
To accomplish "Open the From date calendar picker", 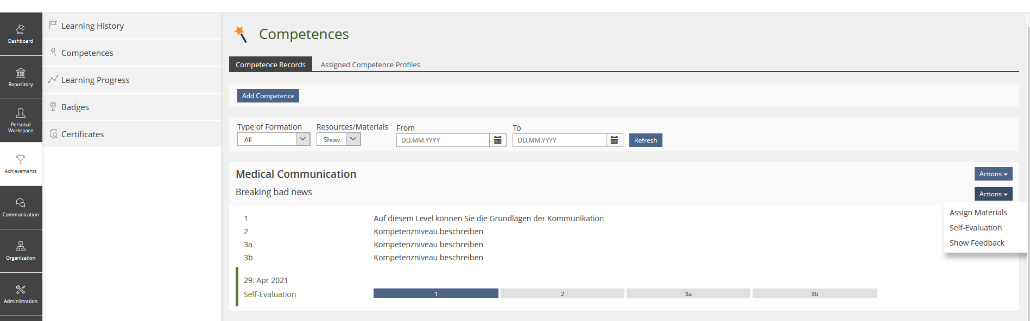I will (497, 140).
